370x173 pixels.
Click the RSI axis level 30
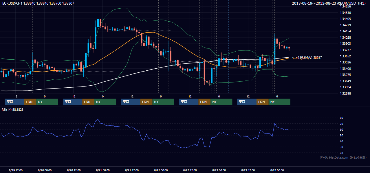click(341, 147)
